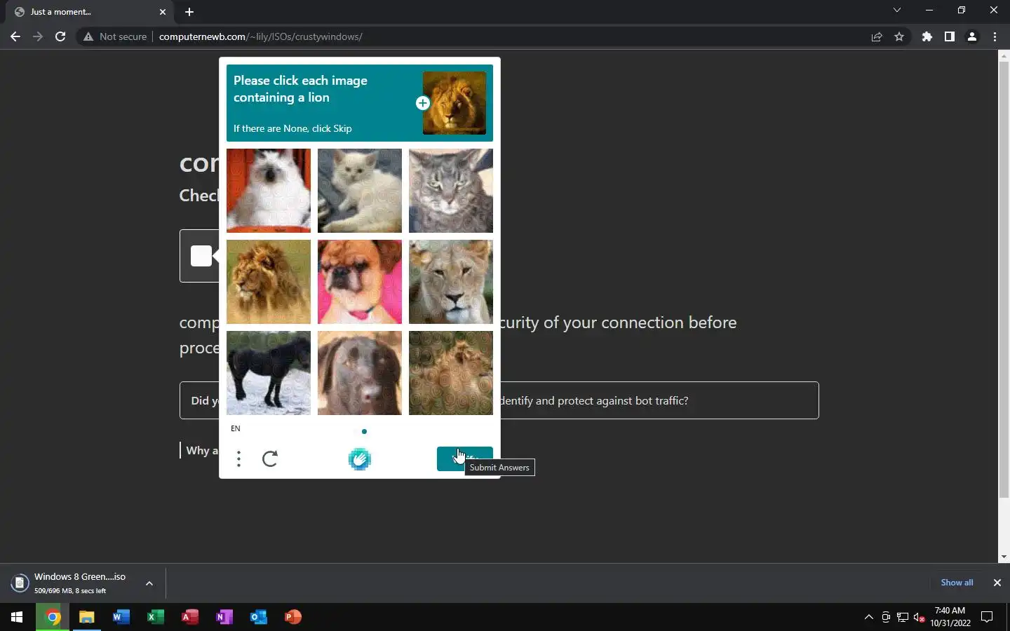The height and width of the screenshot is (631, 1010).
Task: Open a new browser tab
Action: tap(189, 12)
